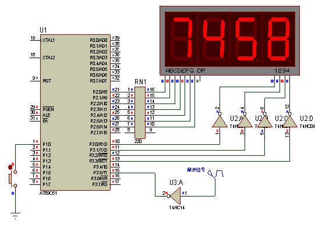Click the P3.5/T1 pin label
315x225 pixels.
pyautogui.click(x=100, y=173)
